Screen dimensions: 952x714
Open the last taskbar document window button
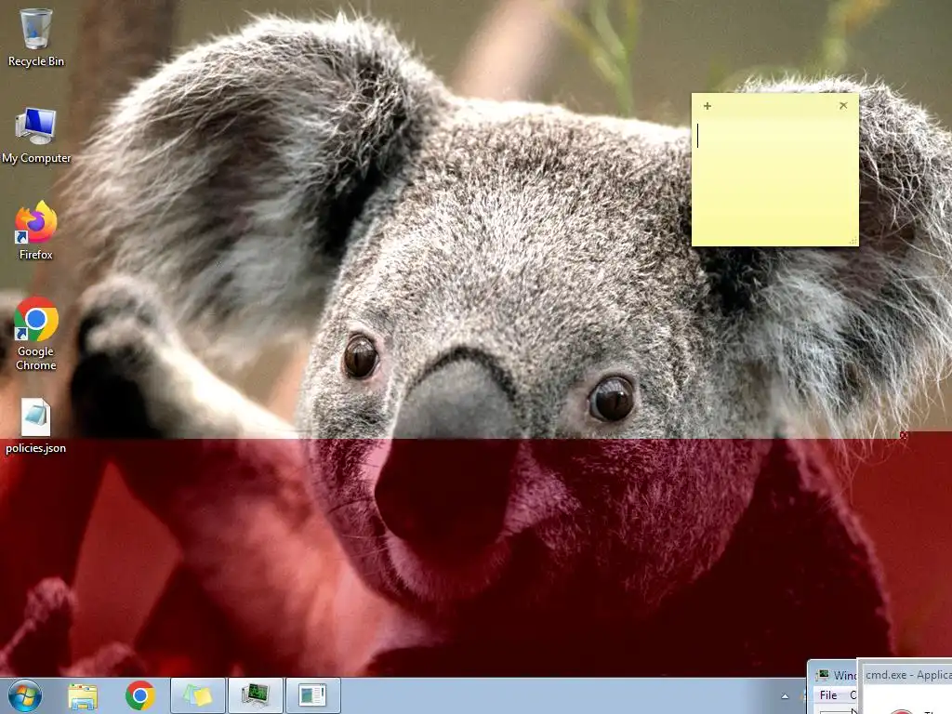point(312,695)
